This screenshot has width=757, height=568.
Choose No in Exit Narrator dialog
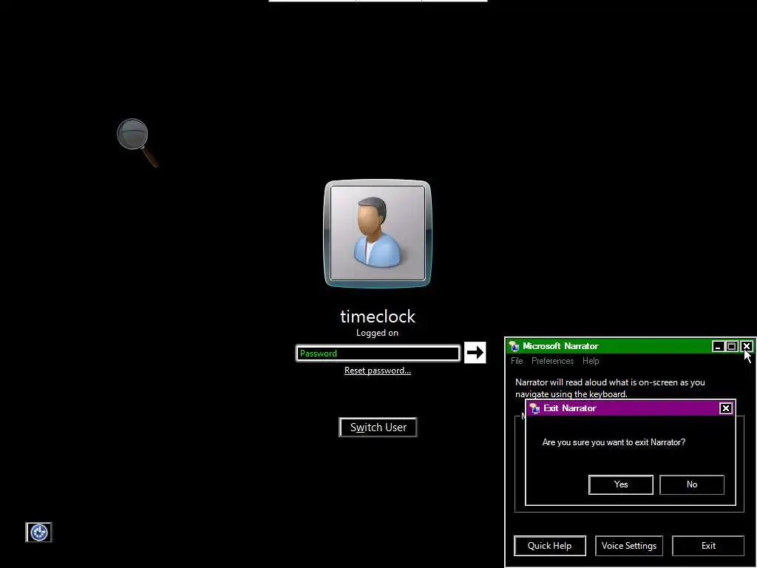[692, 484]
